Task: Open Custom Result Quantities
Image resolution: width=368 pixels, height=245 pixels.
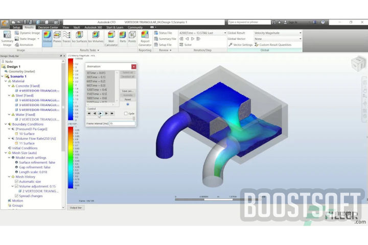Action: coord(273,45)
